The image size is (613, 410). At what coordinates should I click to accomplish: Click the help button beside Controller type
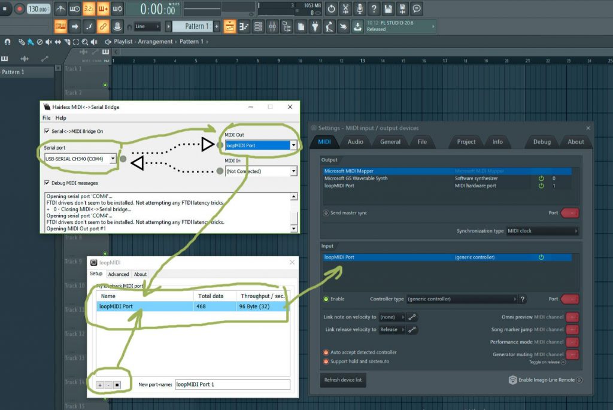click(x=523, y=299)
